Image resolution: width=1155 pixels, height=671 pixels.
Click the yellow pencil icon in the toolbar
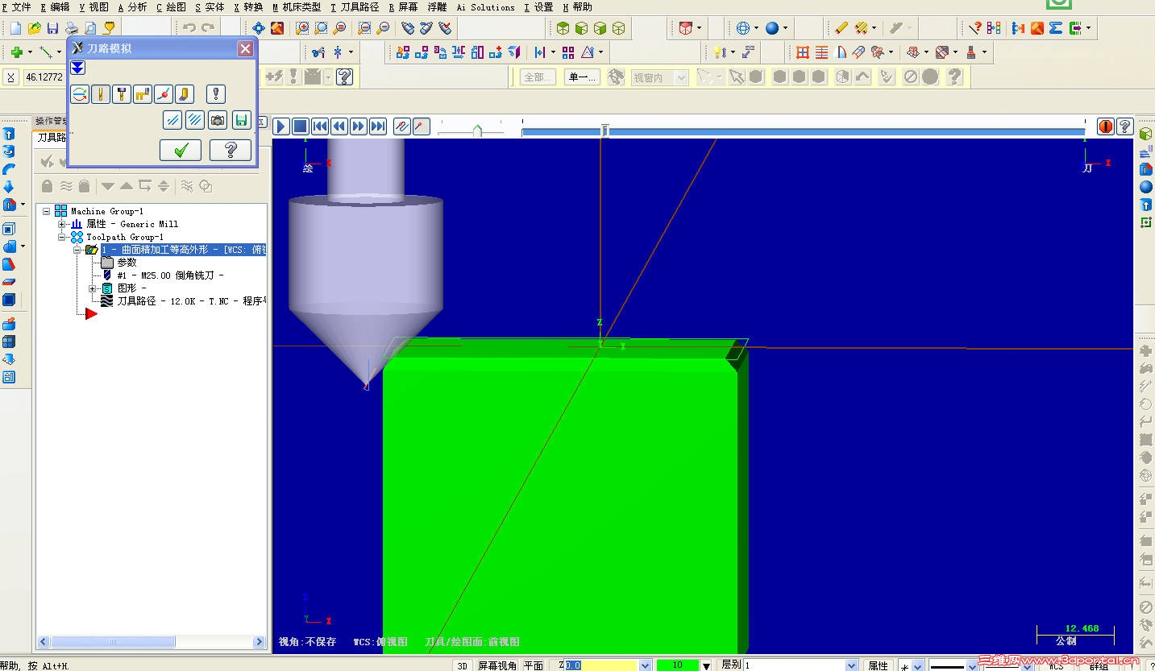841,28
